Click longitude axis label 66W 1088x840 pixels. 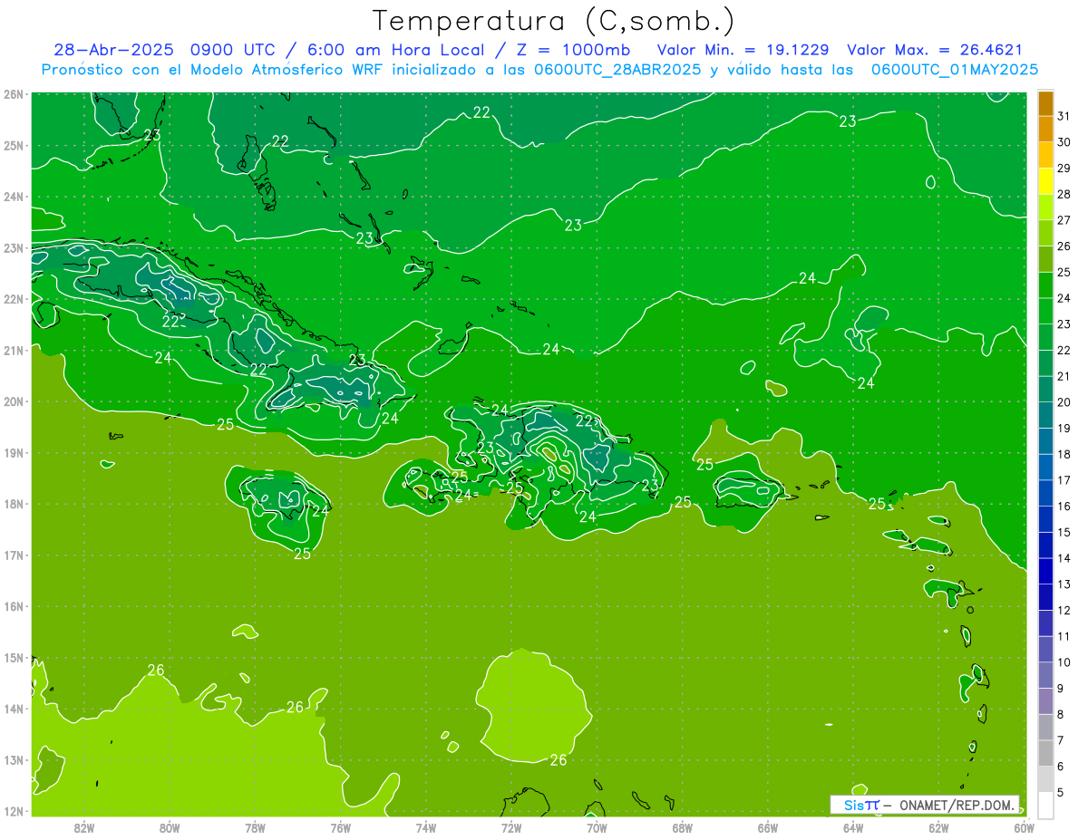tap(768, 826)
